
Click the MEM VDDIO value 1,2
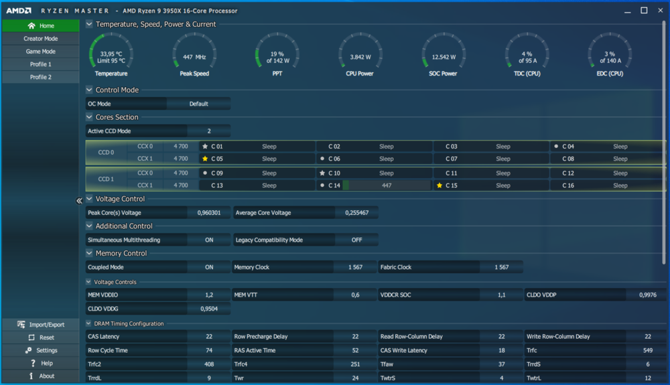coord(209,295)
